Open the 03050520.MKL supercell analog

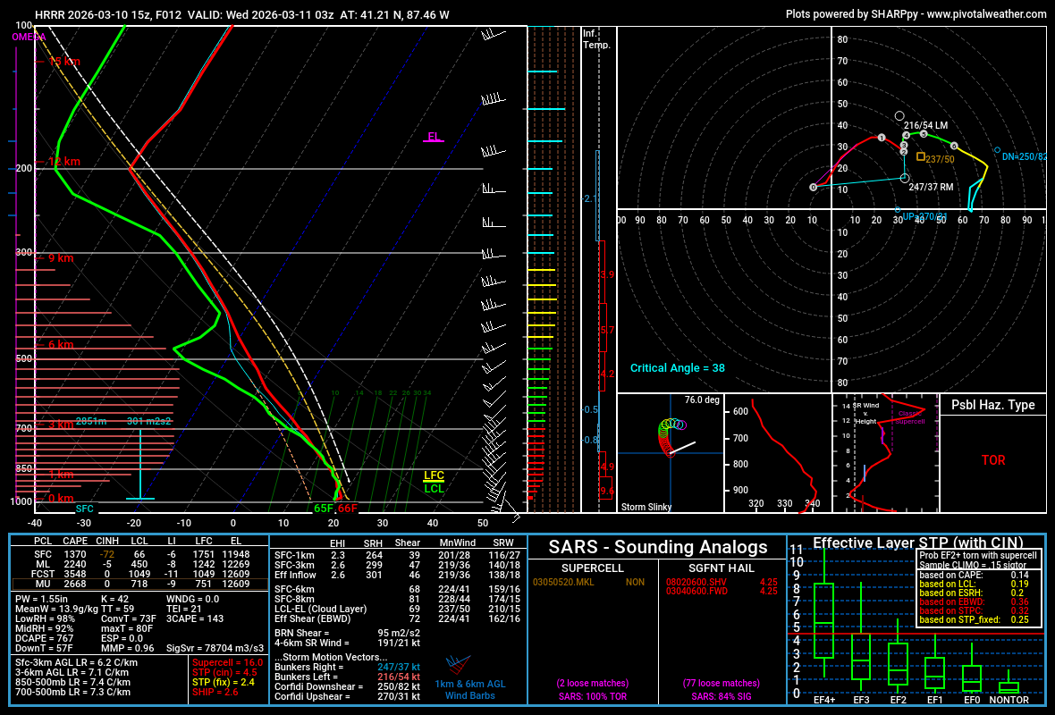pos(565,582)
